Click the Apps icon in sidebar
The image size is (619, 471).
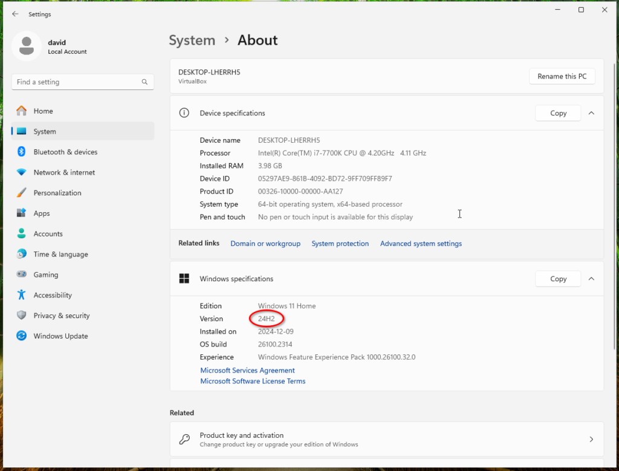pos(21,213)
